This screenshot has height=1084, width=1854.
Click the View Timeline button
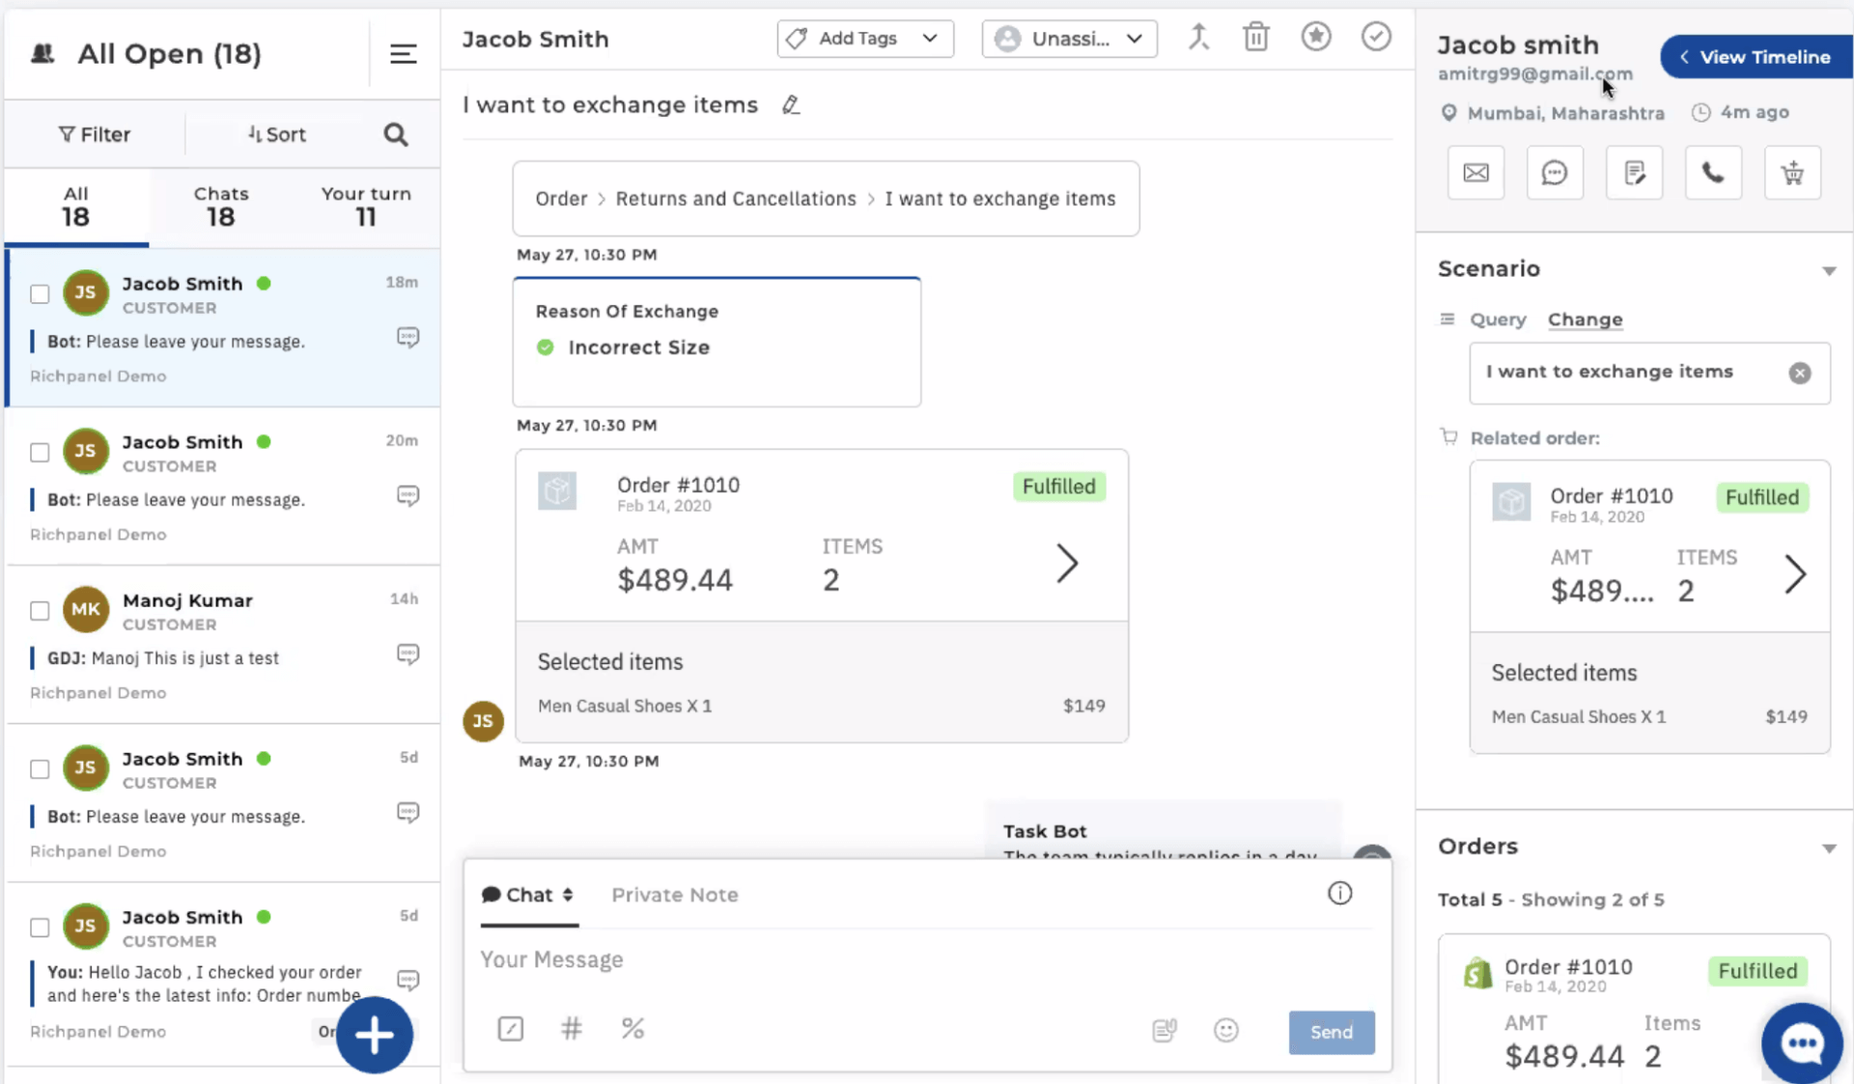tap(1756, 57)
